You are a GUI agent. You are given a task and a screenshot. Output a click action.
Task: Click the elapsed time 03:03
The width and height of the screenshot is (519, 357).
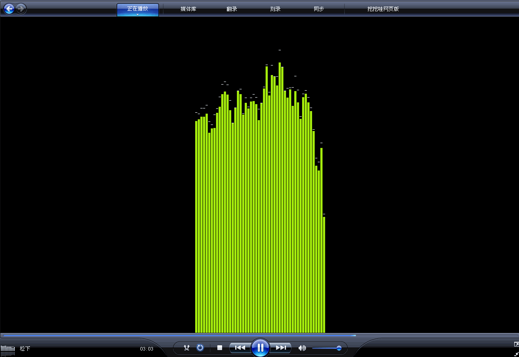click(146, 349)
